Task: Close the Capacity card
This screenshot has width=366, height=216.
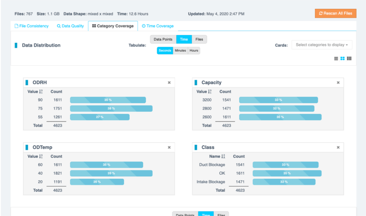Action: coord(338,83)
